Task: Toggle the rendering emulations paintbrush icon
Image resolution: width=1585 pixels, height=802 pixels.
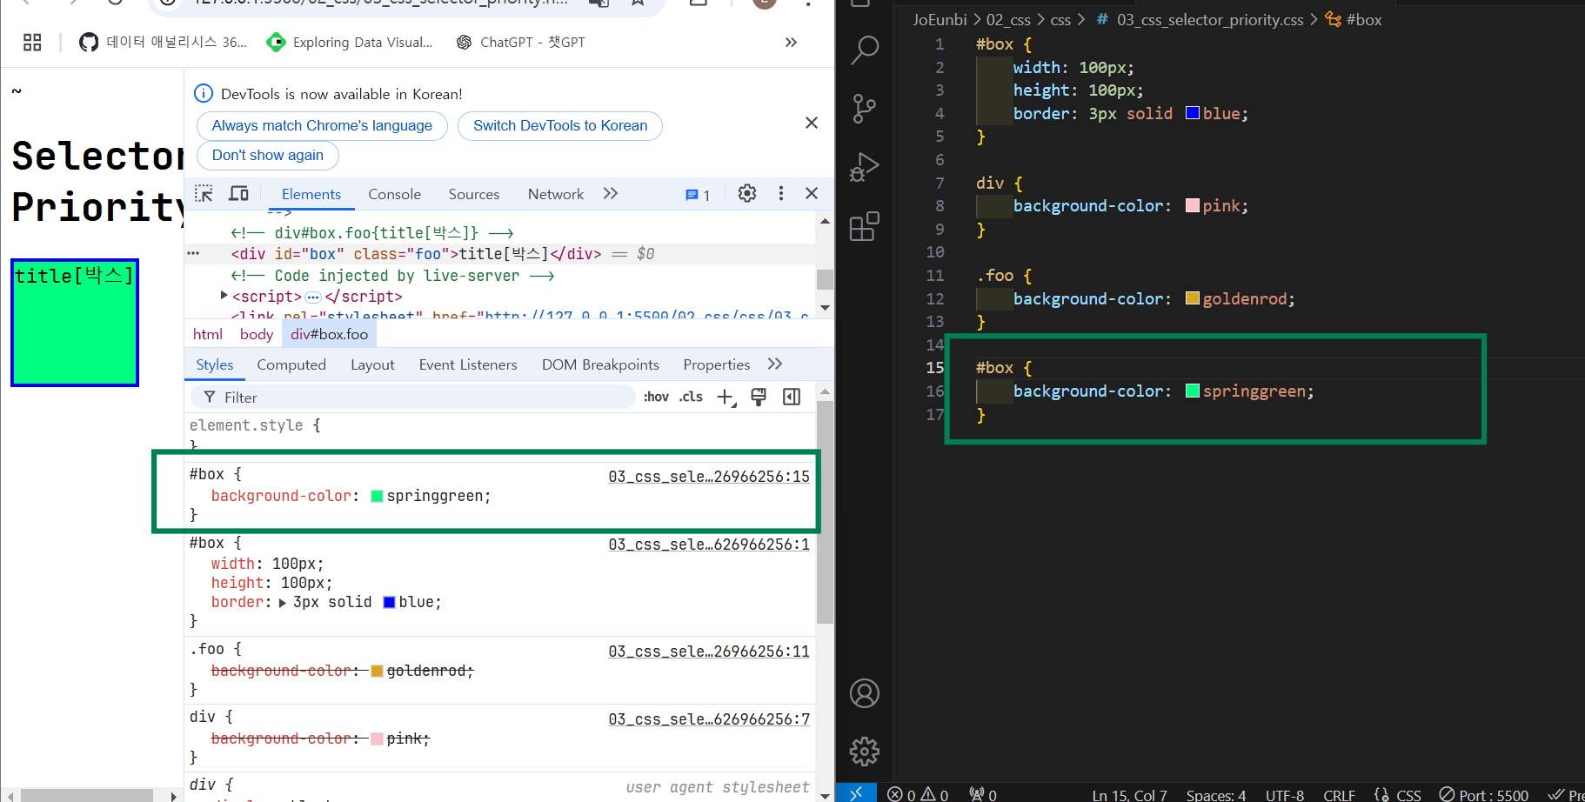Action: [x=759, y=397]
